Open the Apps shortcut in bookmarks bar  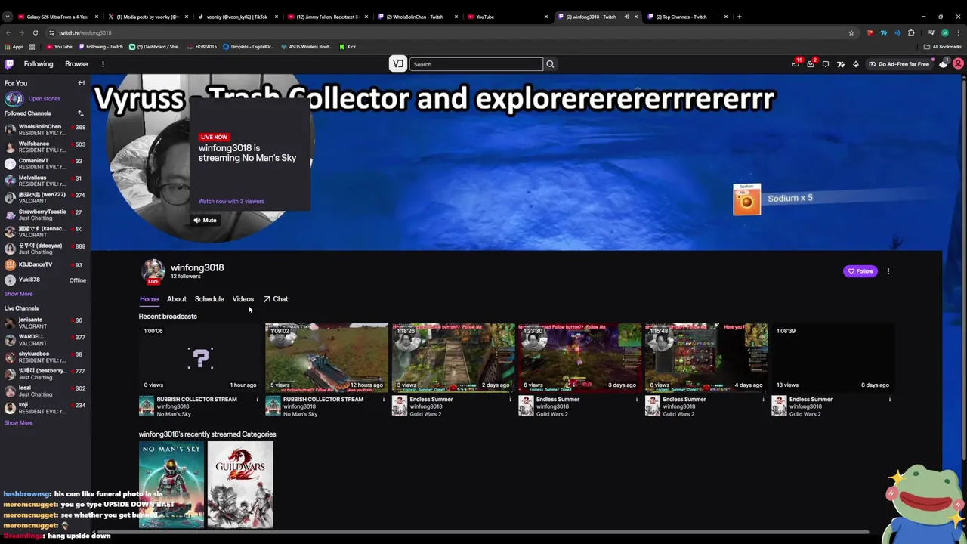(x=14, y=47)
